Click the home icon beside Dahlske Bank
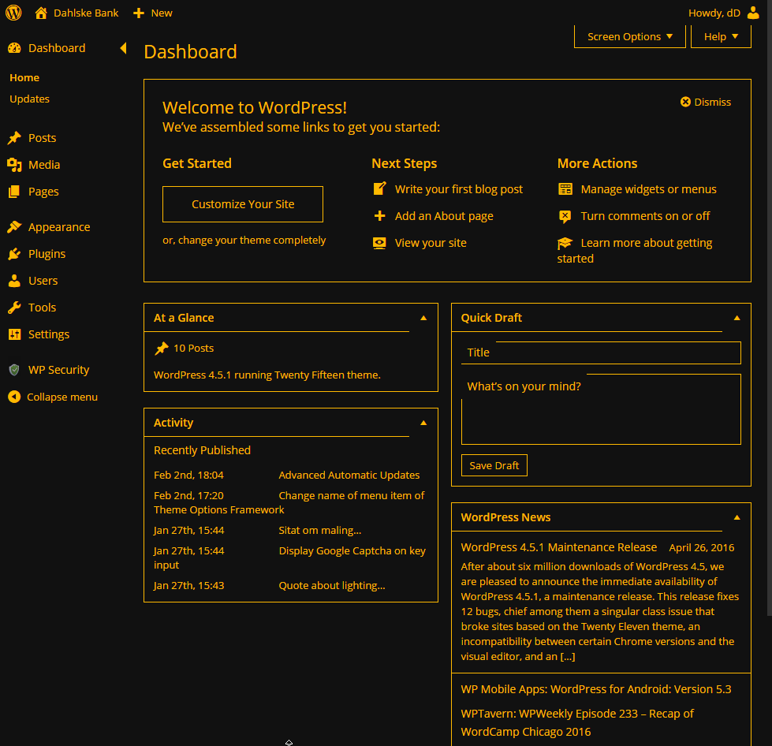 (41, 13)
